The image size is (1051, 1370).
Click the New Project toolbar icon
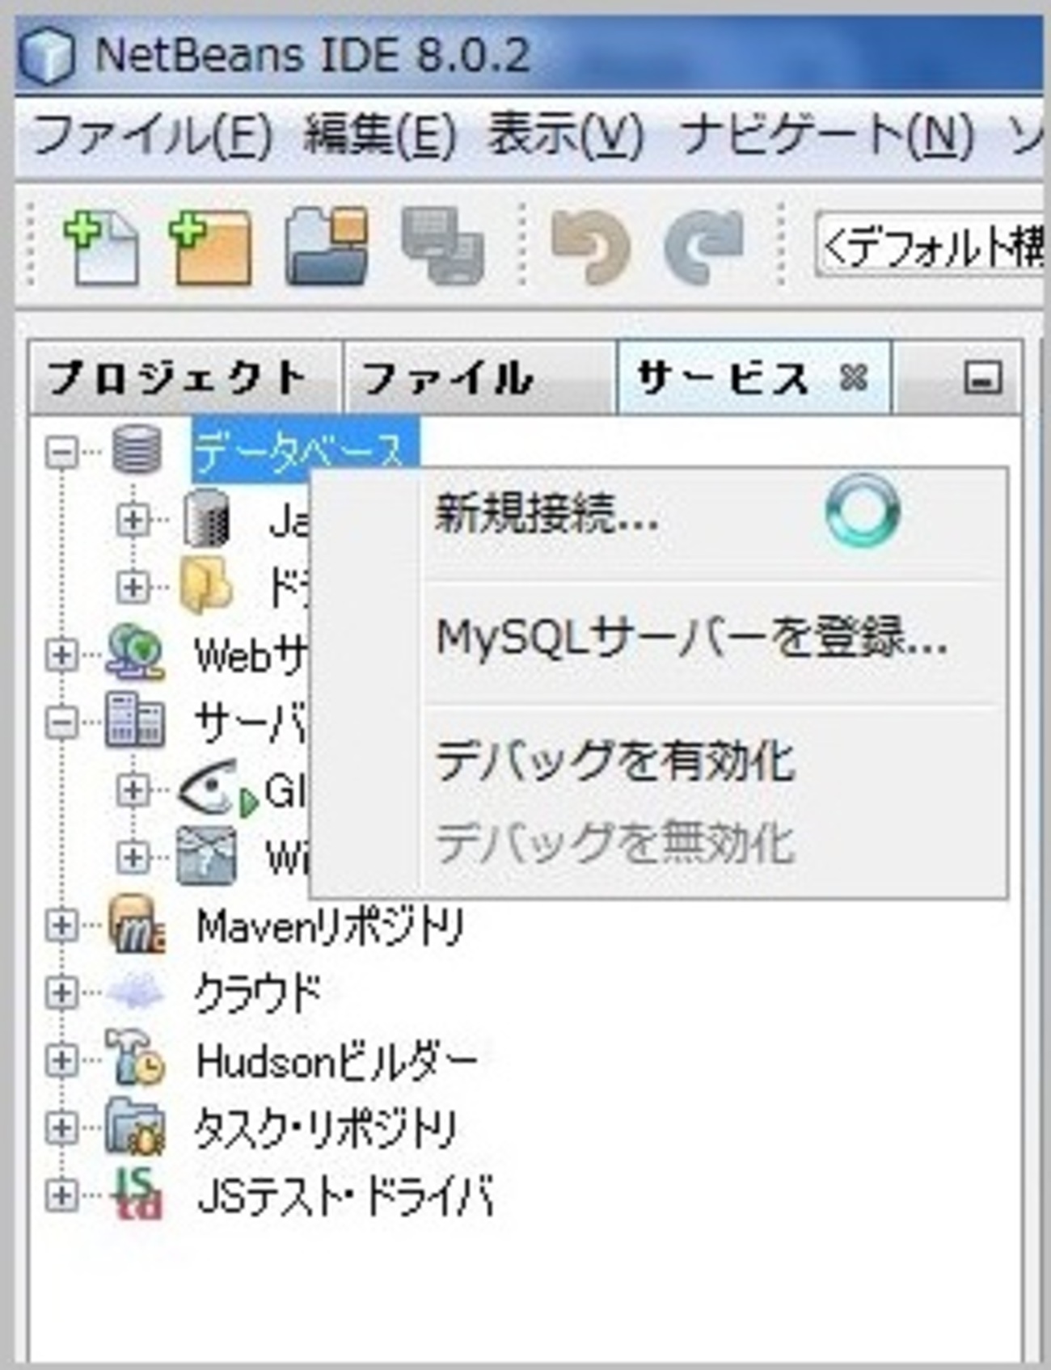click(210, 247)
